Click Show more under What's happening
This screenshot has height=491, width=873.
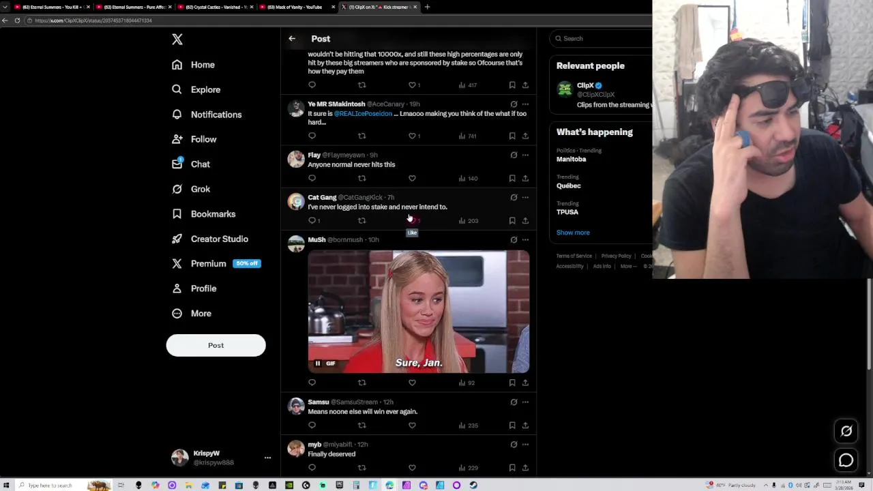(x=573, y=233)
